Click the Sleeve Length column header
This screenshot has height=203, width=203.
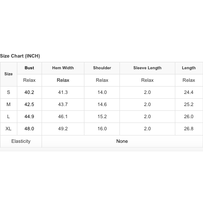tap(147, 68)
